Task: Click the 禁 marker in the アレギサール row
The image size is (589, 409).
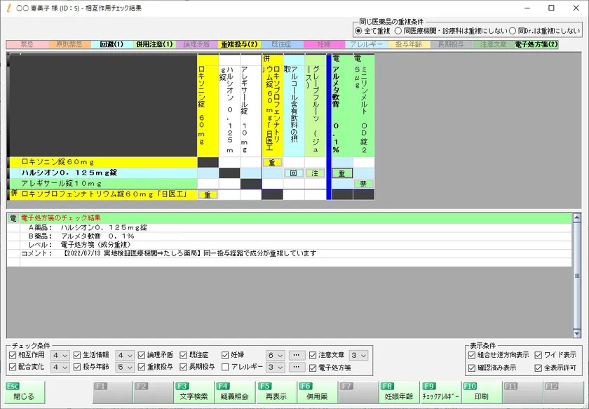Action: pyautogui.click(x=363, y=184)
